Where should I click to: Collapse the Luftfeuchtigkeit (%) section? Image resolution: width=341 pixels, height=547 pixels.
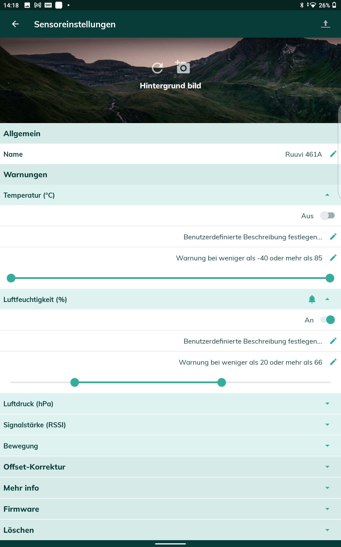327,299
